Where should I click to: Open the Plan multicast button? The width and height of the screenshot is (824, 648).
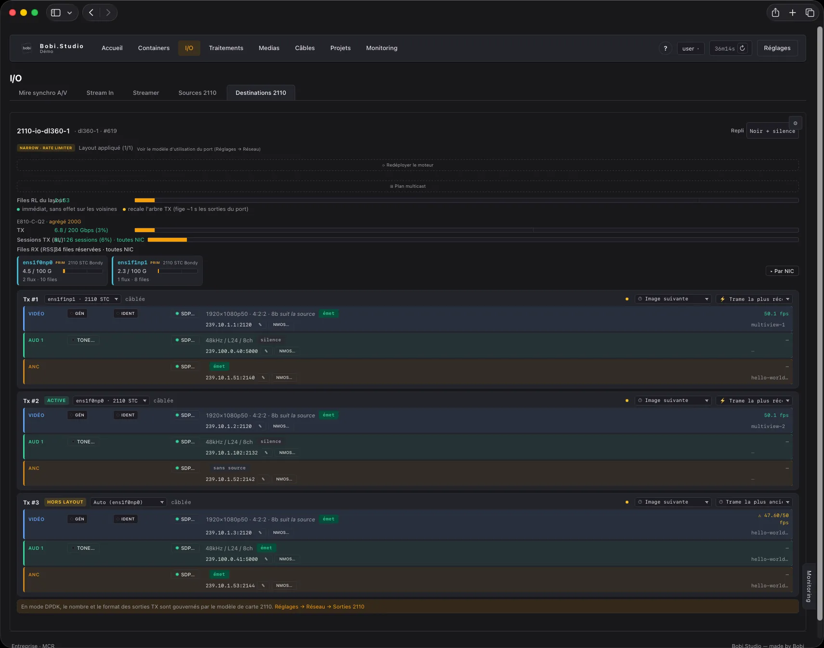(407, 186)
